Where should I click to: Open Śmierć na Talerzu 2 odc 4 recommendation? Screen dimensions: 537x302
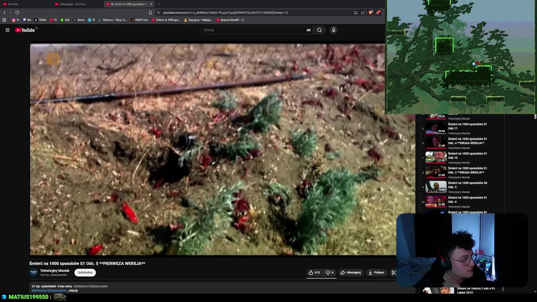pos(476,290)
